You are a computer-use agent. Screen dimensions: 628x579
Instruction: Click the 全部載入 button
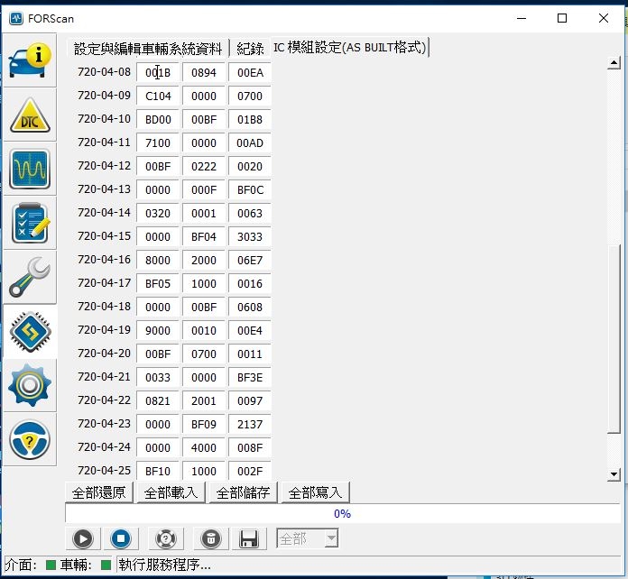(171, 492)
